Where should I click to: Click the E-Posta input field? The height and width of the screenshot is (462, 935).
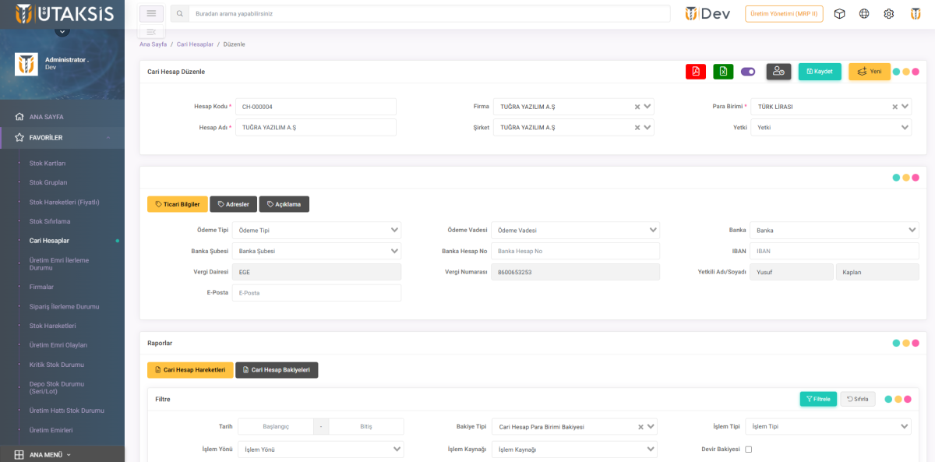(316, 293)
